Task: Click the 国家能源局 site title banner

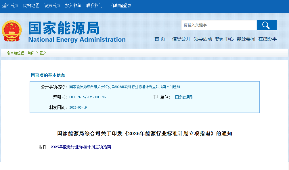Action: point(76,32)
